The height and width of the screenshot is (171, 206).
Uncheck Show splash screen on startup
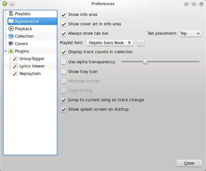64,110
